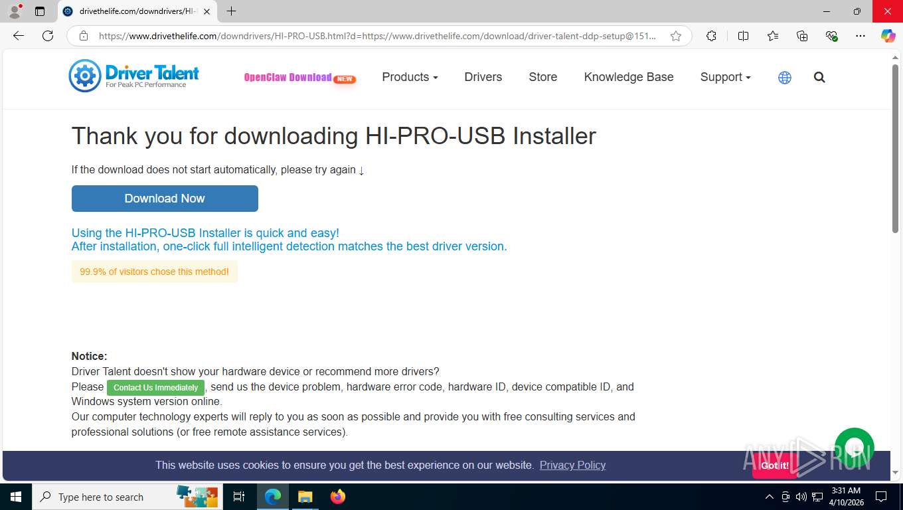The width and height of the screenshot is (903, 510).
Task: View site information lock icon
Action: point(84,36)
